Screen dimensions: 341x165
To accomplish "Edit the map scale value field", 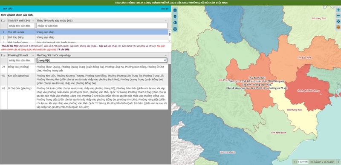I will pos(303,162).
